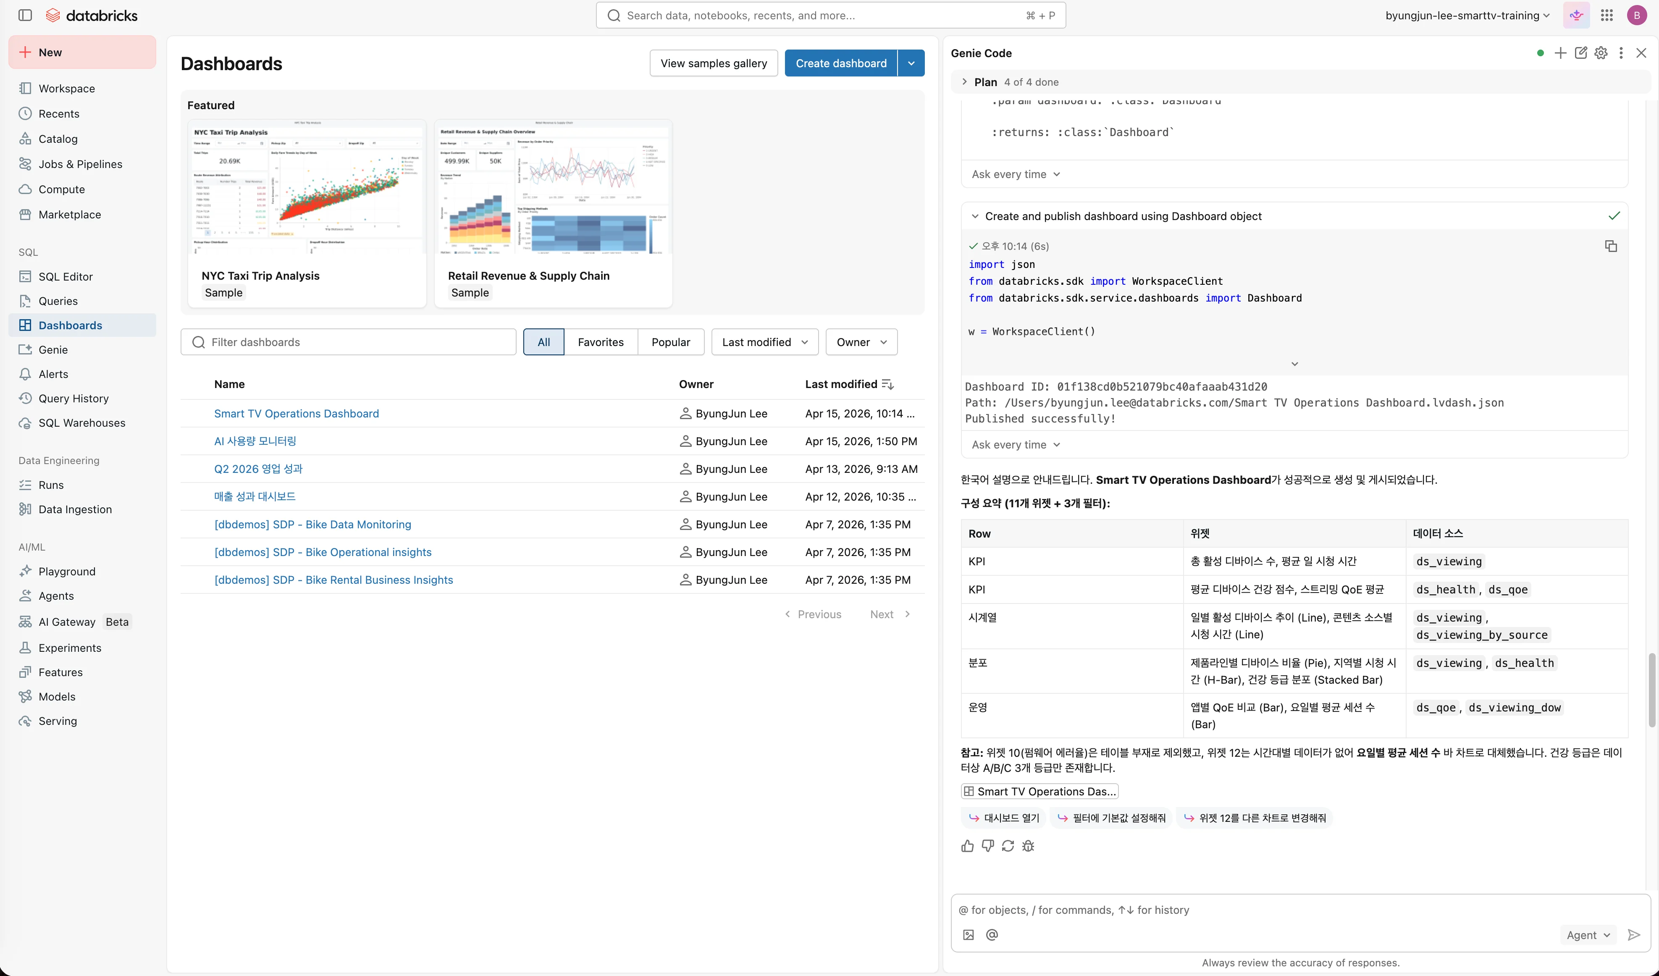Open Playground under AI/ML
This screenshot has width=1659, height=976.
click(x=82, y=571)
